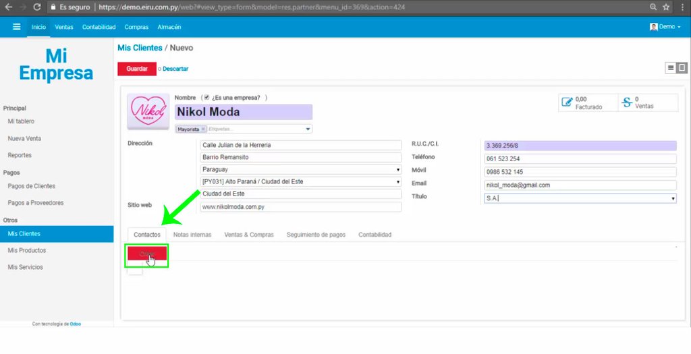Image resolution: width=691 pixels, height=354 pixels.
Task: Switch to list view icon
Action: tap(671, 68)
